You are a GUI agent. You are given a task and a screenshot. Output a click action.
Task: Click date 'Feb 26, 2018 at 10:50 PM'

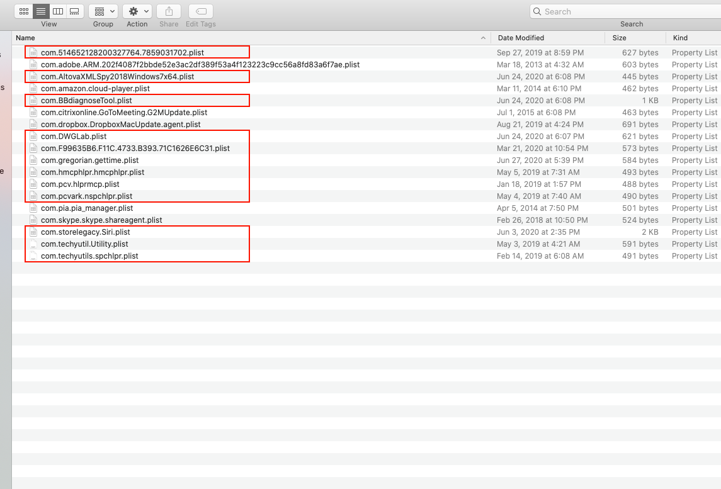point(542,220)
